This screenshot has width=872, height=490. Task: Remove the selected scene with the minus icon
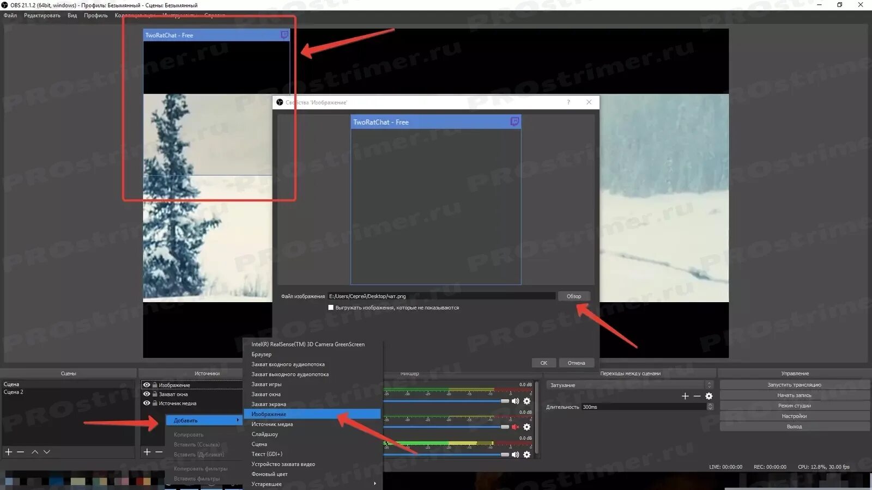pyautogui.click(x=21, y=452)
